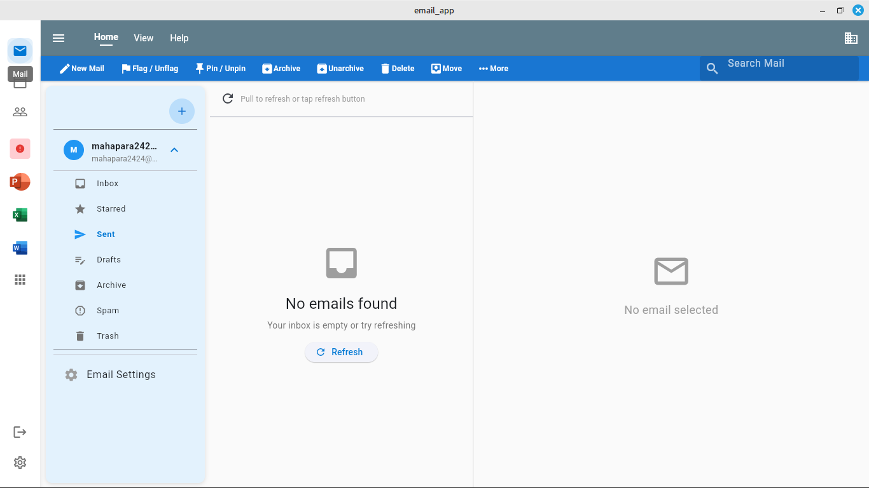The height and width of the screenshot is (488, 869).
Task: Toggle Pin / Unpin in toolbar
Action: tap(220, 69)
